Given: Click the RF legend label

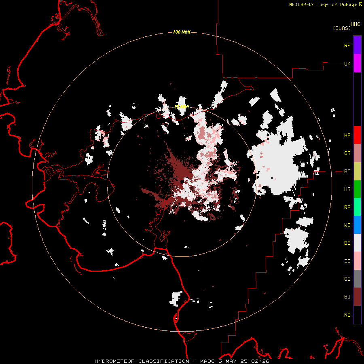Looking at the screenshot, I should (x=347, y=45).
